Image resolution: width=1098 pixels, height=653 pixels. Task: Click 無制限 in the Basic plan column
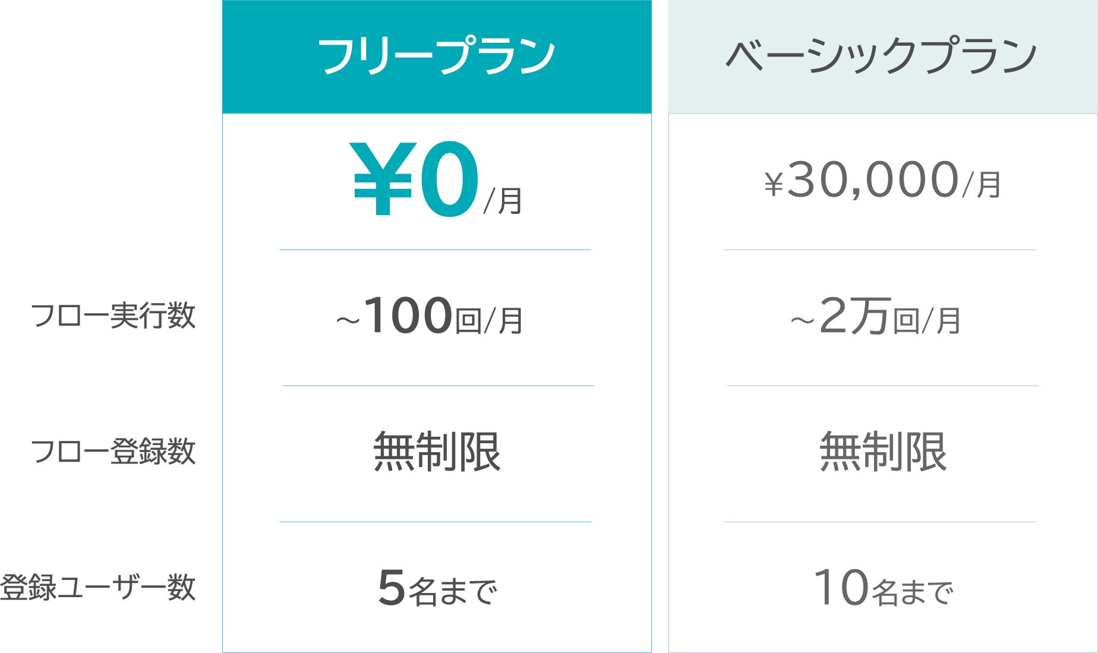tap(883, 452)
